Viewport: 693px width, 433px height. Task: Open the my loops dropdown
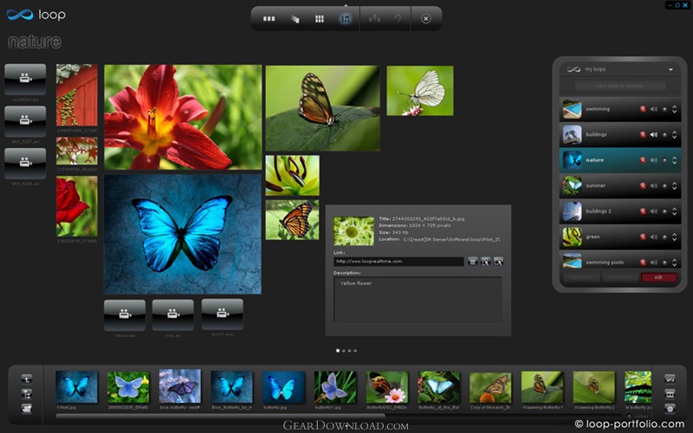670,69
